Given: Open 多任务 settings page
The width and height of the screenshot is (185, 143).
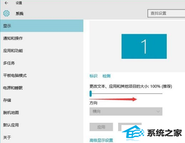Looking at the screenshot, I should [x=42, y=63].
